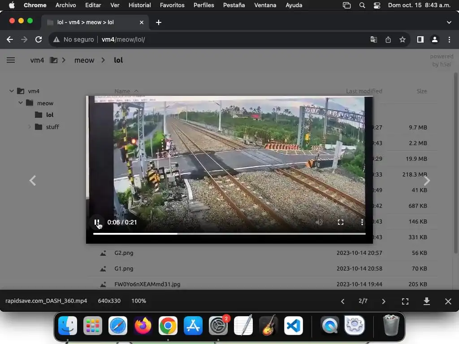
Task: Open the Editar menu
Action: point(93,5)
